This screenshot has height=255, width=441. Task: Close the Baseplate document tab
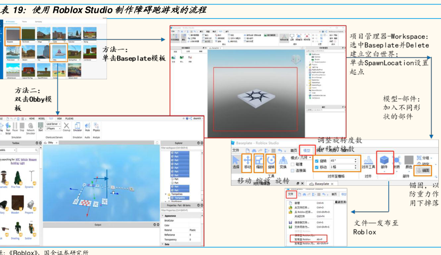click(332, 184)
